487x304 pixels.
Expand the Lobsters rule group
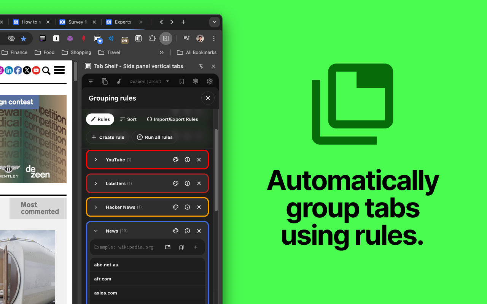96,184
